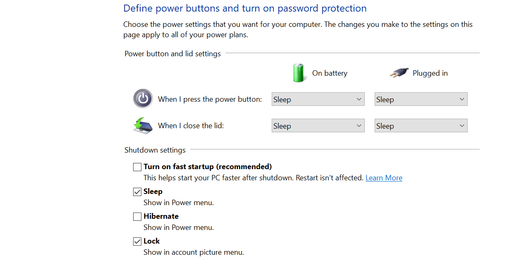Screen dimensions: 526x263
Task: Click the round power button icon
Action: 143,99
